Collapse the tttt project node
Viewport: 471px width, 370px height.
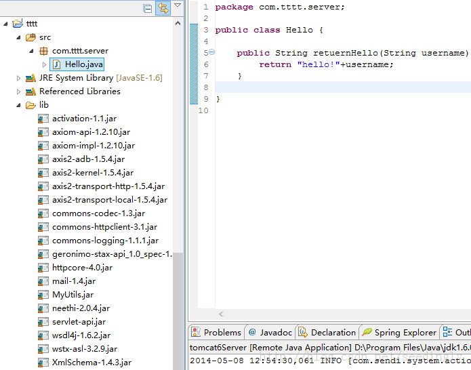point(5,24)
